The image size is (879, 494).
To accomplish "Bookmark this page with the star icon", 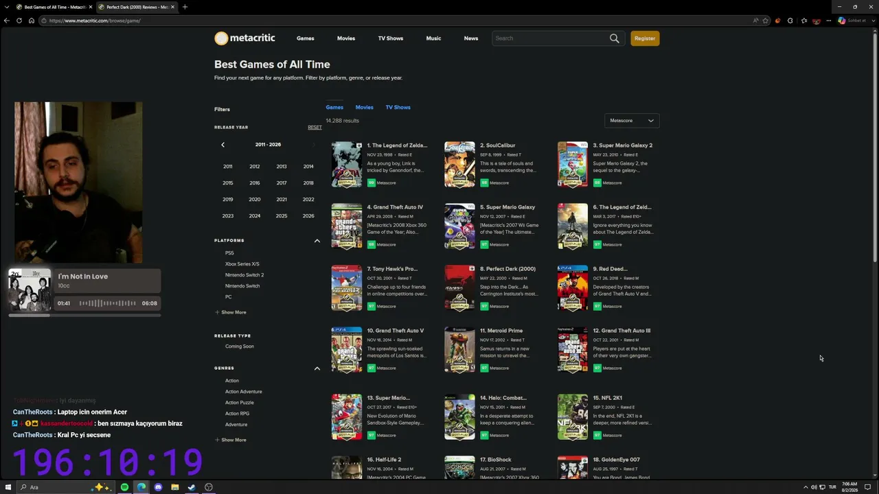I will 766,21.
